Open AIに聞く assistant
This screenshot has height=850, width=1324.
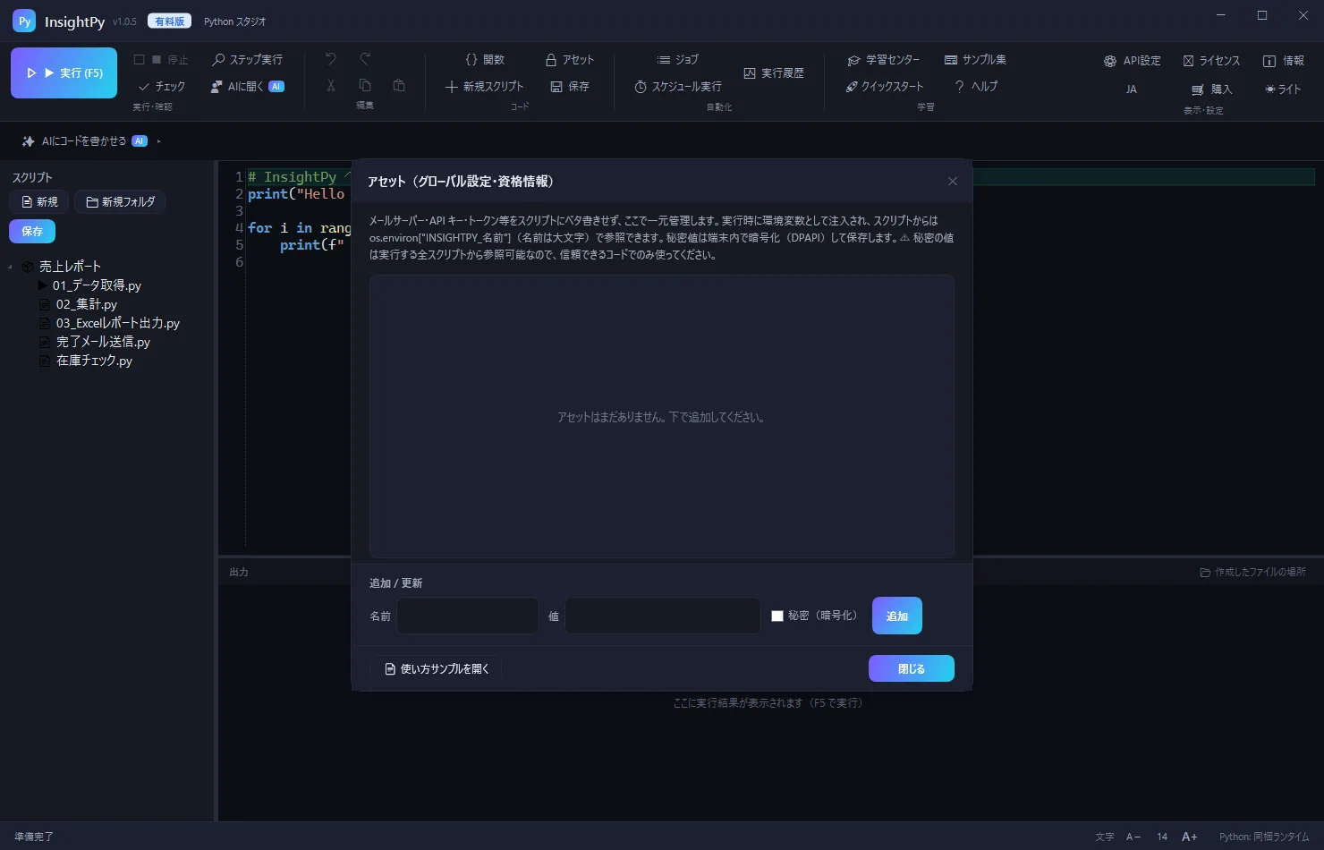click(x=247, y=87)
